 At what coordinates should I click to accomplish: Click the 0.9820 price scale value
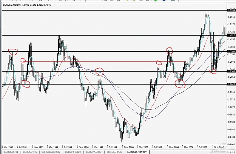[231, 114]
